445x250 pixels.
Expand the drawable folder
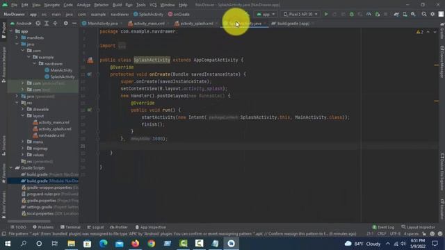click(x=23, y=109)
